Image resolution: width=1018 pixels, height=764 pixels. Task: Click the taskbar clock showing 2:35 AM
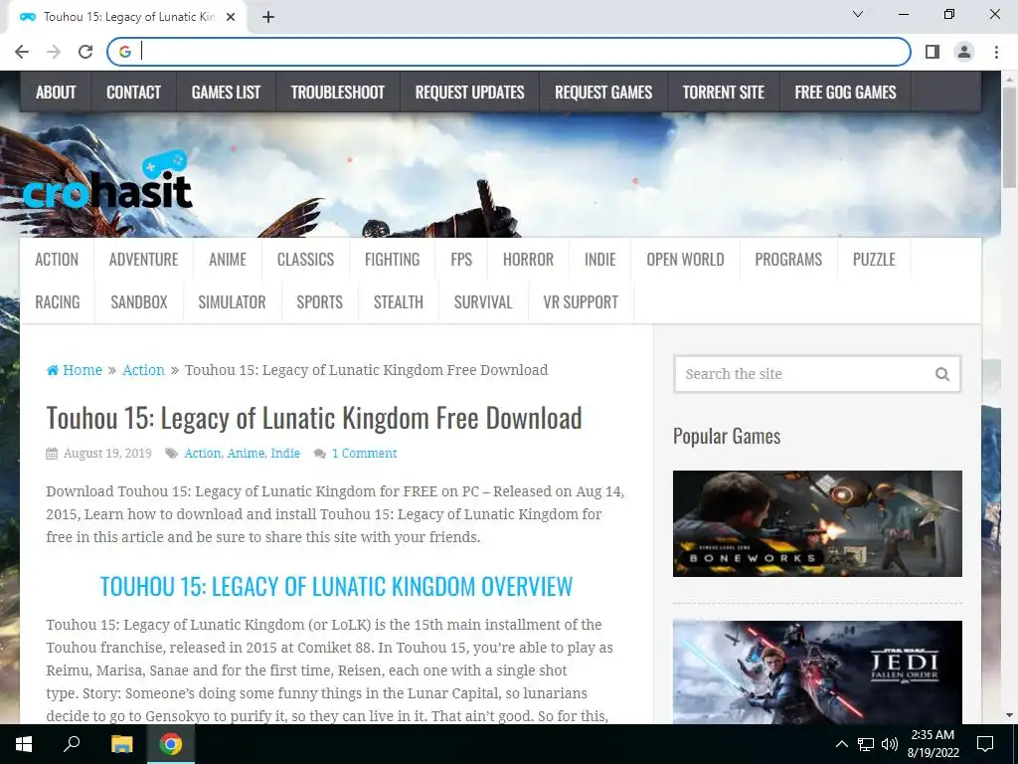tap(933, 744)
